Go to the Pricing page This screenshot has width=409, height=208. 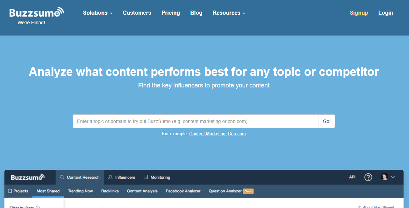pos(171,13)
